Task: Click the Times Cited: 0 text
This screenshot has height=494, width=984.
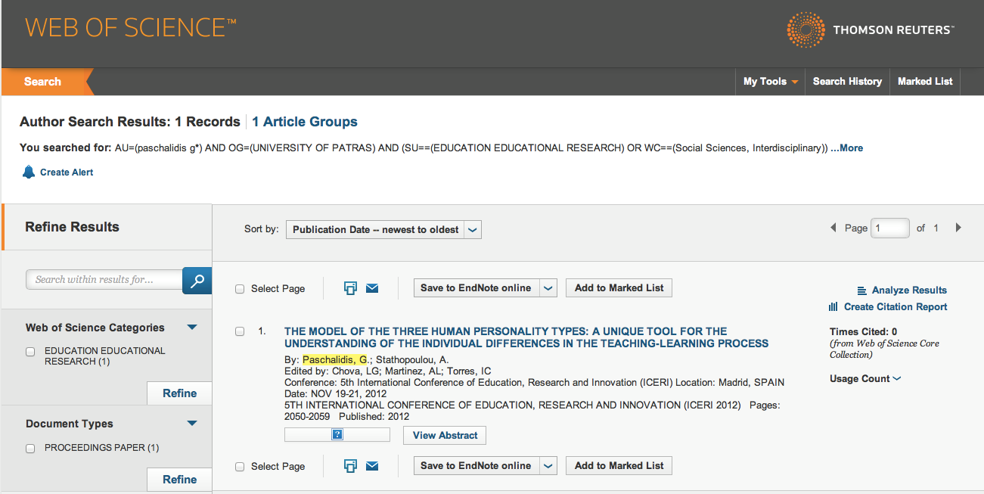Action: pos(864,332)
